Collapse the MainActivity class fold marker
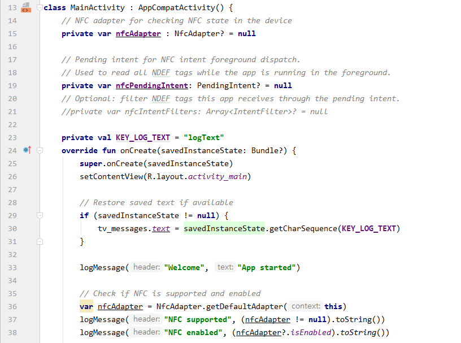This screenshot has height=343, width=461. (x=40, y=8)
